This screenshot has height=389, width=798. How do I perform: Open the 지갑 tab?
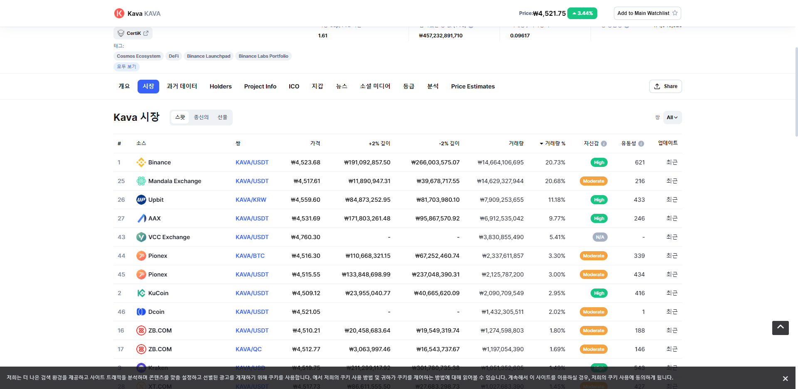pos(318,86)
